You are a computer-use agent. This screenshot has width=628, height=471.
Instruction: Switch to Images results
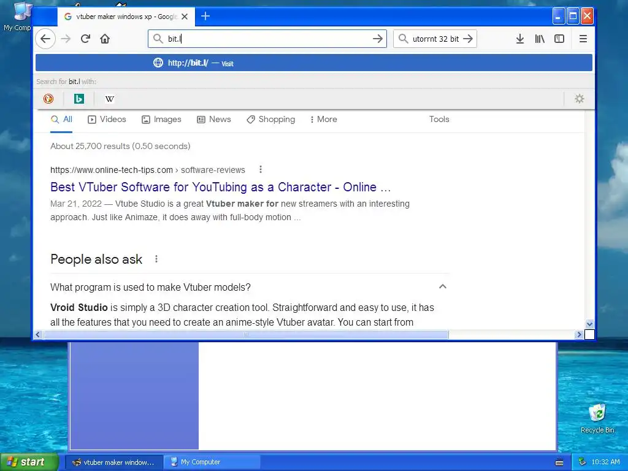point(161,120)
